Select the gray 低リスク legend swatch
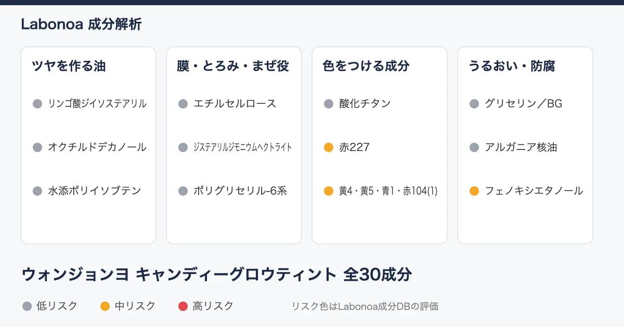The height and width of the screenshot is (327, 624). [27, 306]
